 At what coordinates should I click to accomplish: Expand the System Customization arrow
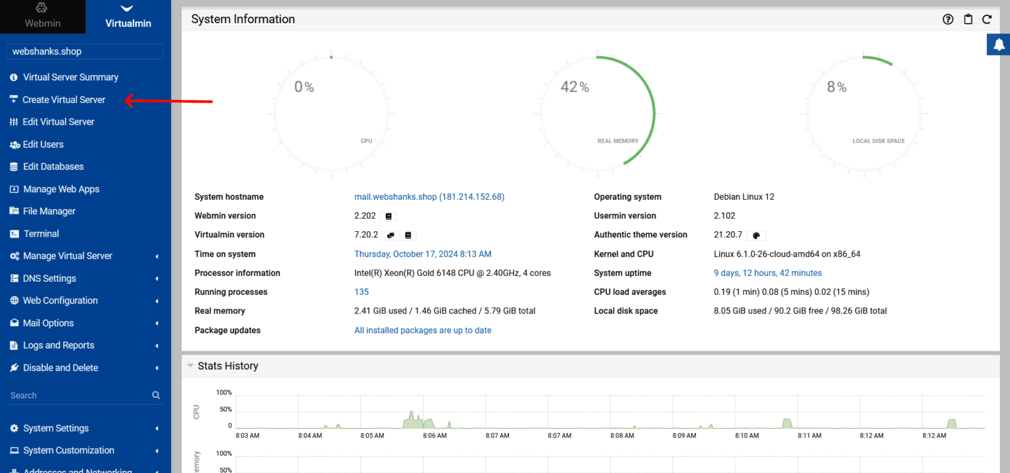156,451
